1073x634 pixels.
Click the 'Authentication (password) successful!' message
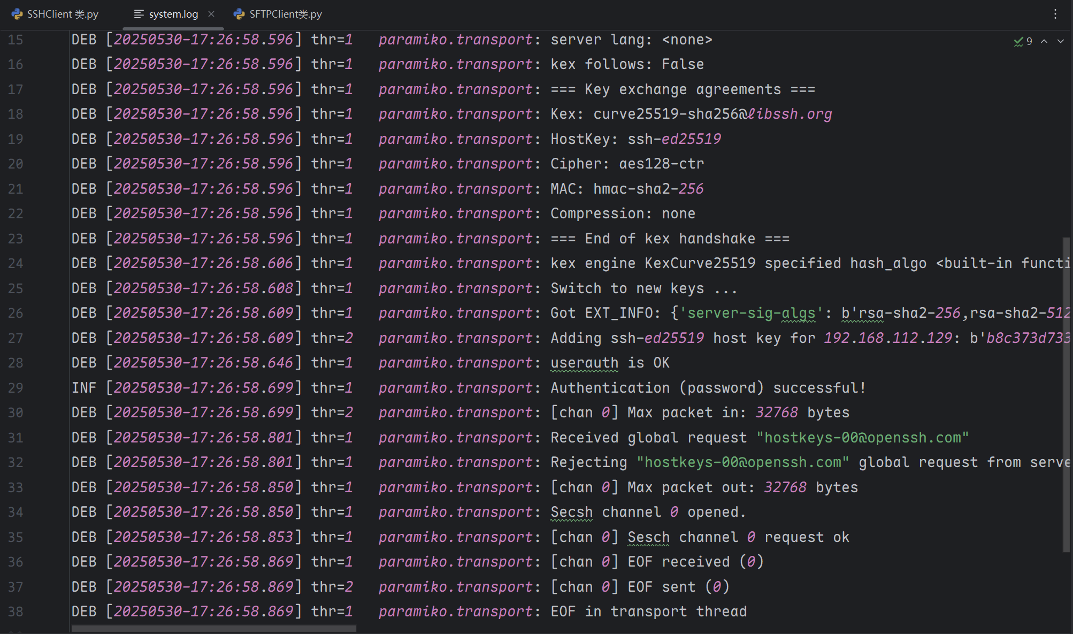(x=708, y=388)
